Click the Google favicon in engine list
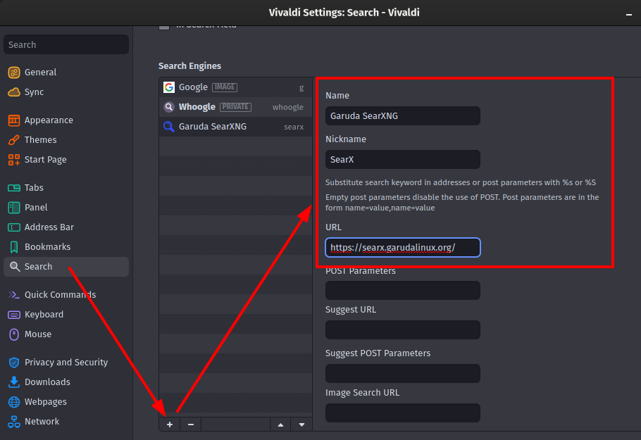 pos(169,87)
